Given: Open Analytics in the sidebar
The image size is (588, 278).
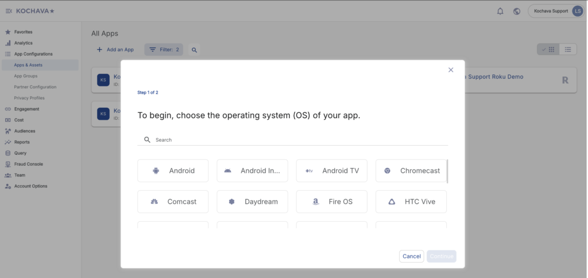Looking at the screenshot, I should coord(23,43).
